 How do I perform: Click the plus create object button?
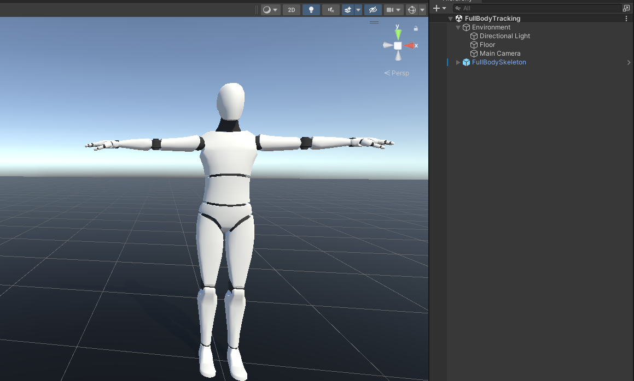437,8
